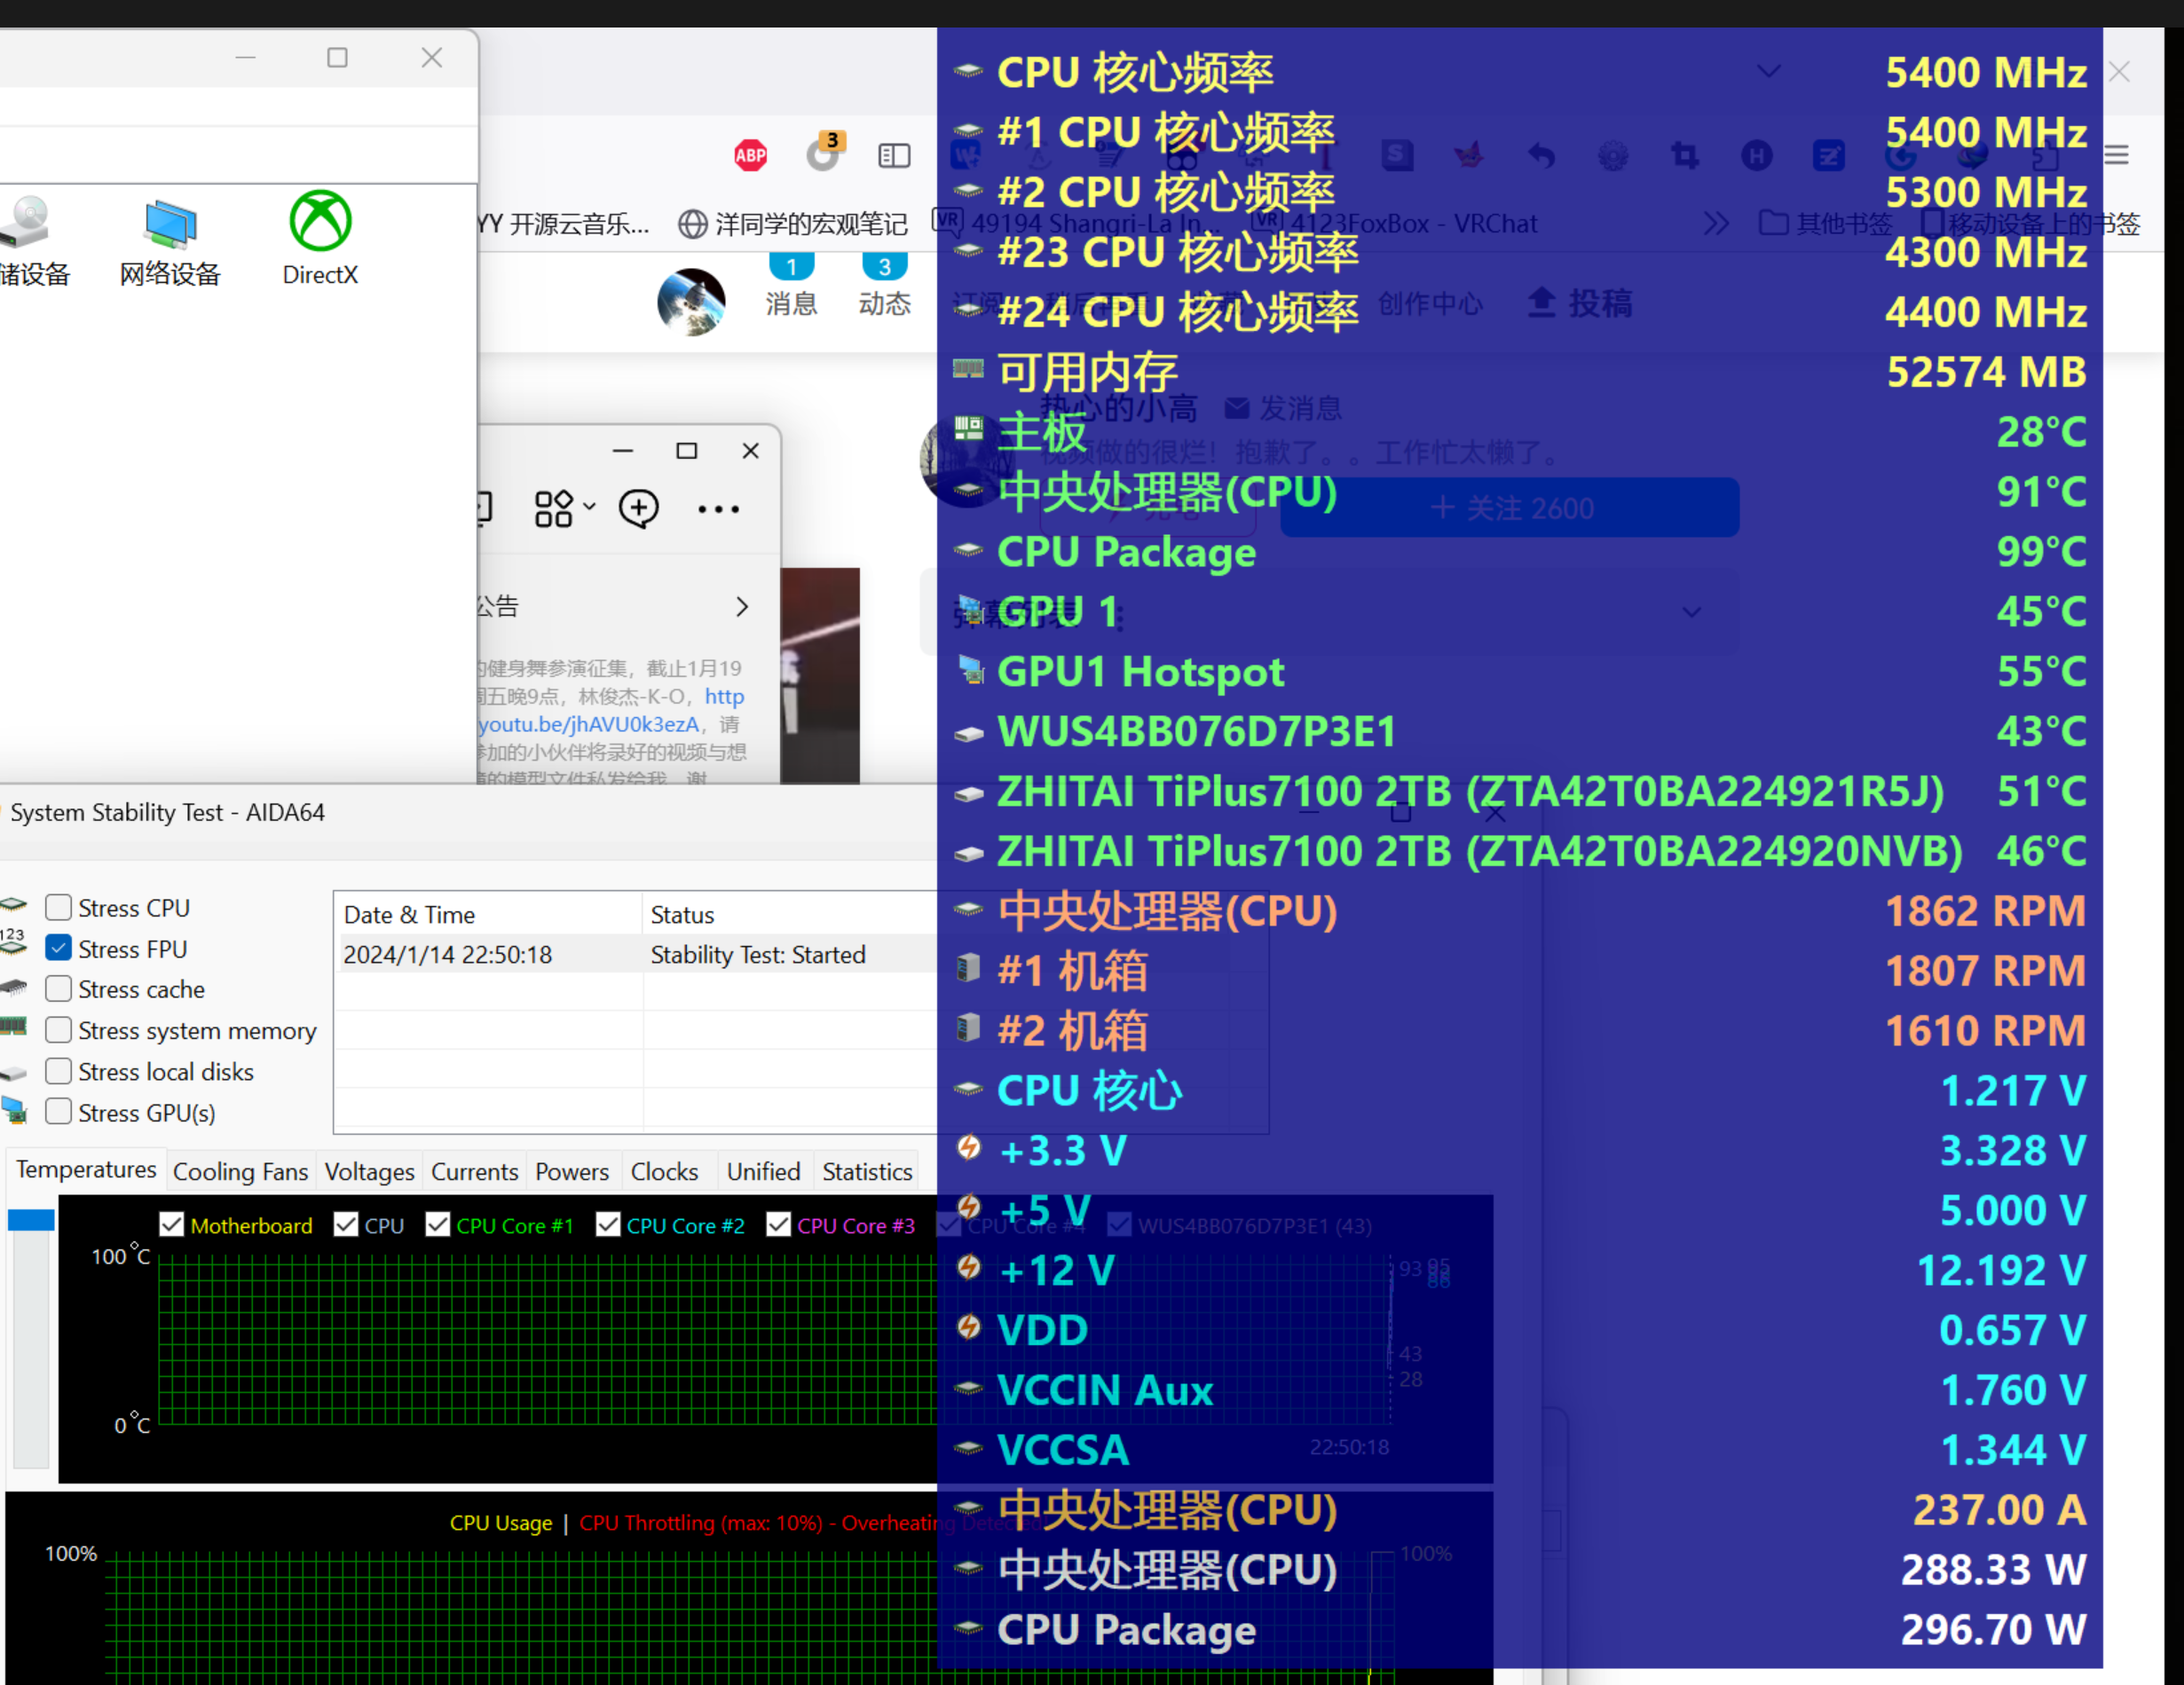The image size is (2184, 1685).
Task: Enable the Stress CPU checkbox
Action: tap(58, 907)
